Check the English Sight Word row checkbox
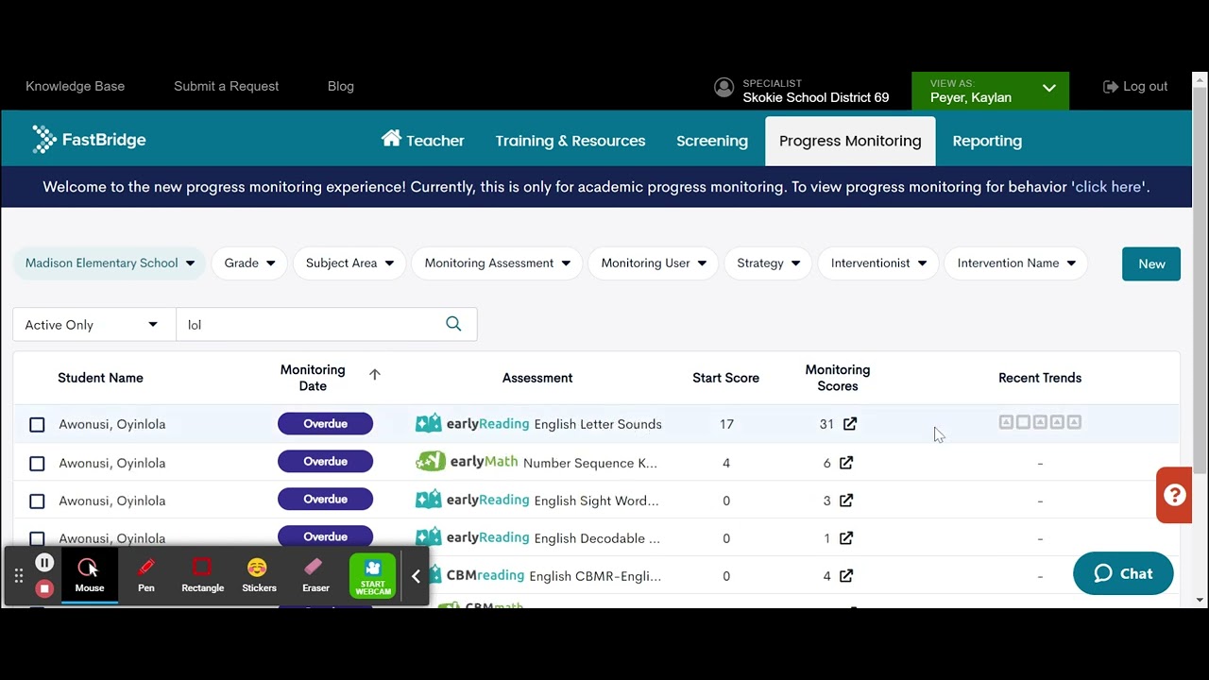The height and width of the screenshot is (680, 1209). [x=37, y=501]
